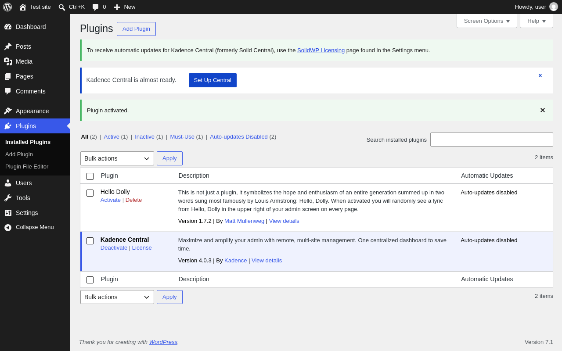Open the user avatar in the admin bar
Viewport: 562px width, 351px height.
coord(554,7)
